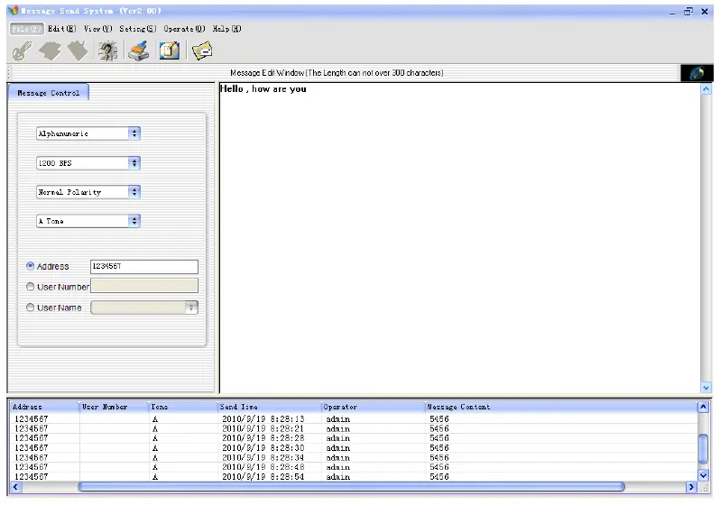Click the question mark icon in the toolbar

(108, 51)
